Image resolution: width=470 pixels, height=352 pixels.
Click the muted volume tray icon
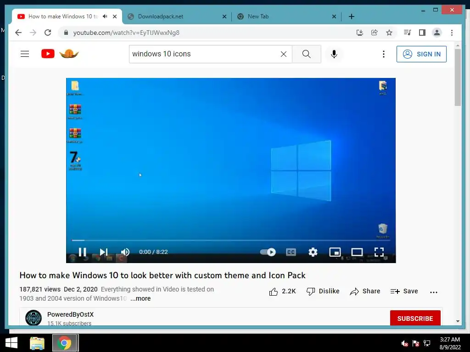[405, 343]
